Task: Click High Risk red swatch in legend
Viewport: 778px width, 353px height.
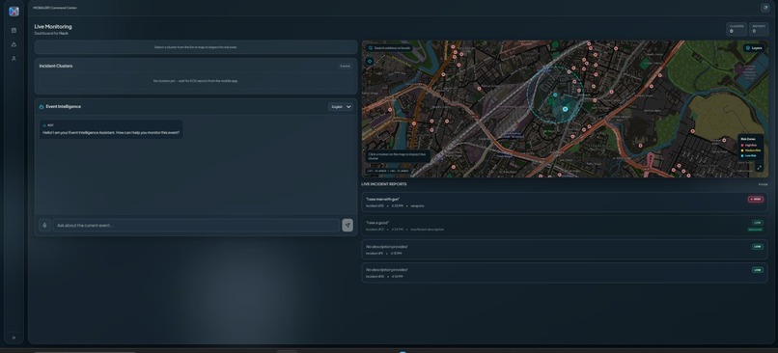Action: pos(742,146)
